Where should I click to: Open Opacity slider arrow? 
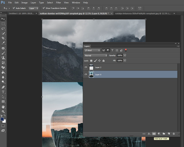point(125,55)
